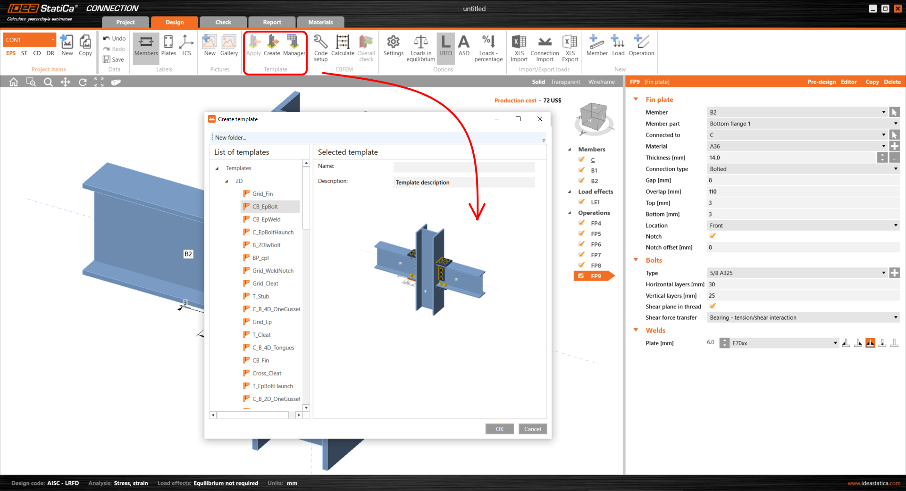Open the Materials tab
906x491 pixels.
pos(320,22)
